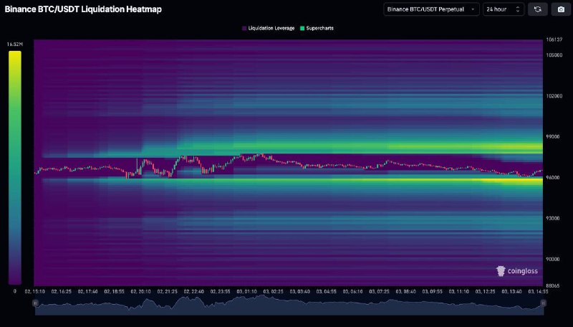Click the 02, 22:40 time axis label
Viewport: 573px width, 327px height.
tap(193, 292)
